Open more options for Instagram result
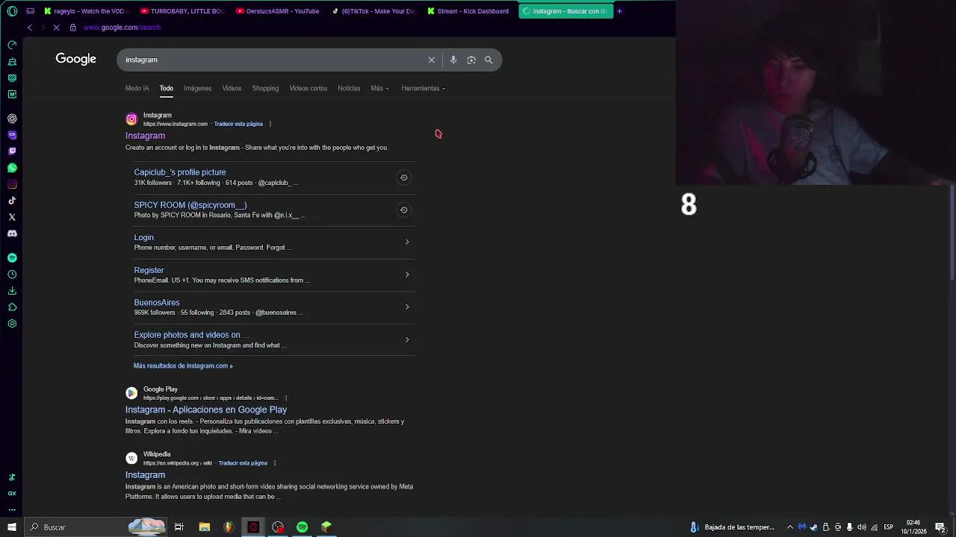Image resolution: width=956 pixels, height=537 pixels. click(x=270, y=124)
